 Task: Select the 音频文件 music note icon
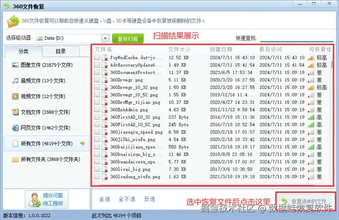click(15, 81)
